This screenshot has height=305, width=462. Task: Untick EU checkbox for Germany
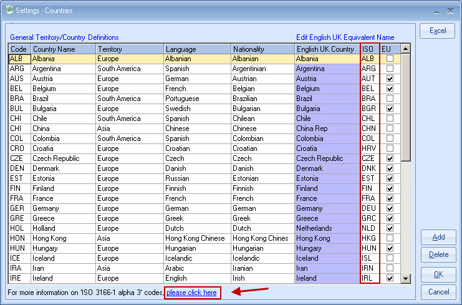(390, 208)
